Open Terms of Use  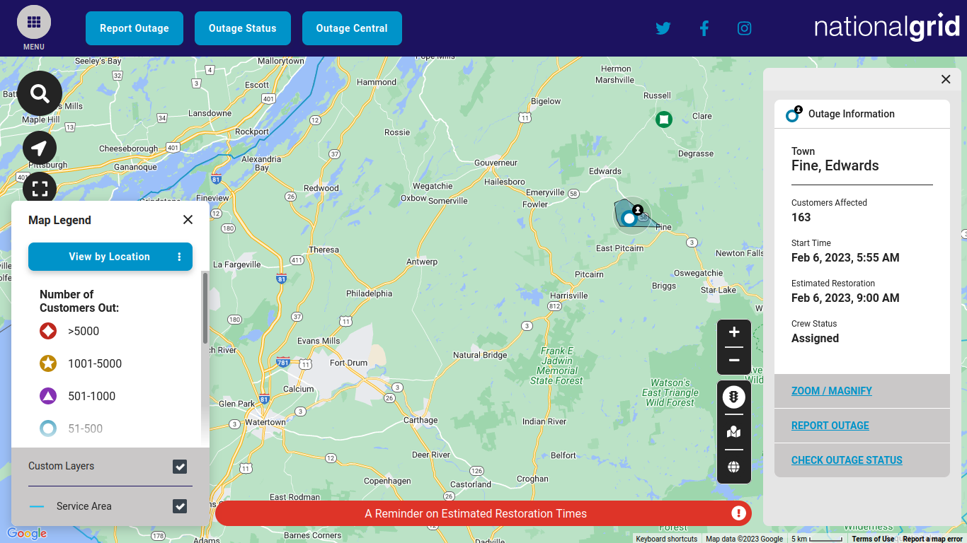873,539
